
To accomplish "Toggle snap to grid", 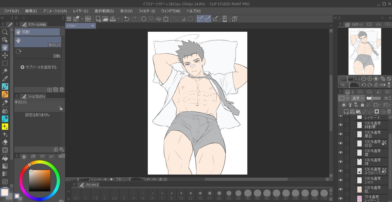I will (x=215, y=19).
